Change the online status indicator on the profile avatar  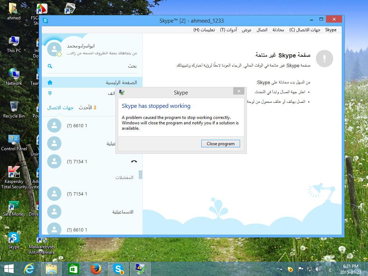(x=59, y=54)
